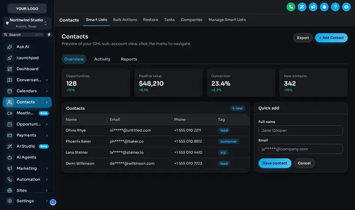Click the megaphone announcements icon
The width and height of the screenshot is (355, 210).
pyautogui.click(x=313, y=7)
